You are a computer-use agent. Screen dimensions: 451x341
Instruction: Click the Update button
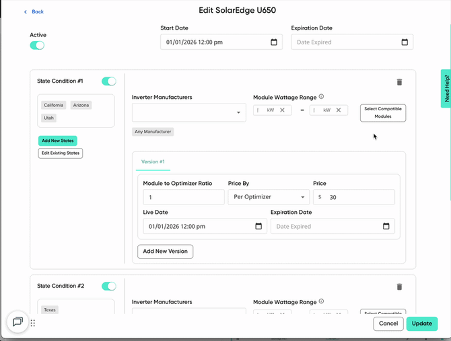[x=422, y=324]
